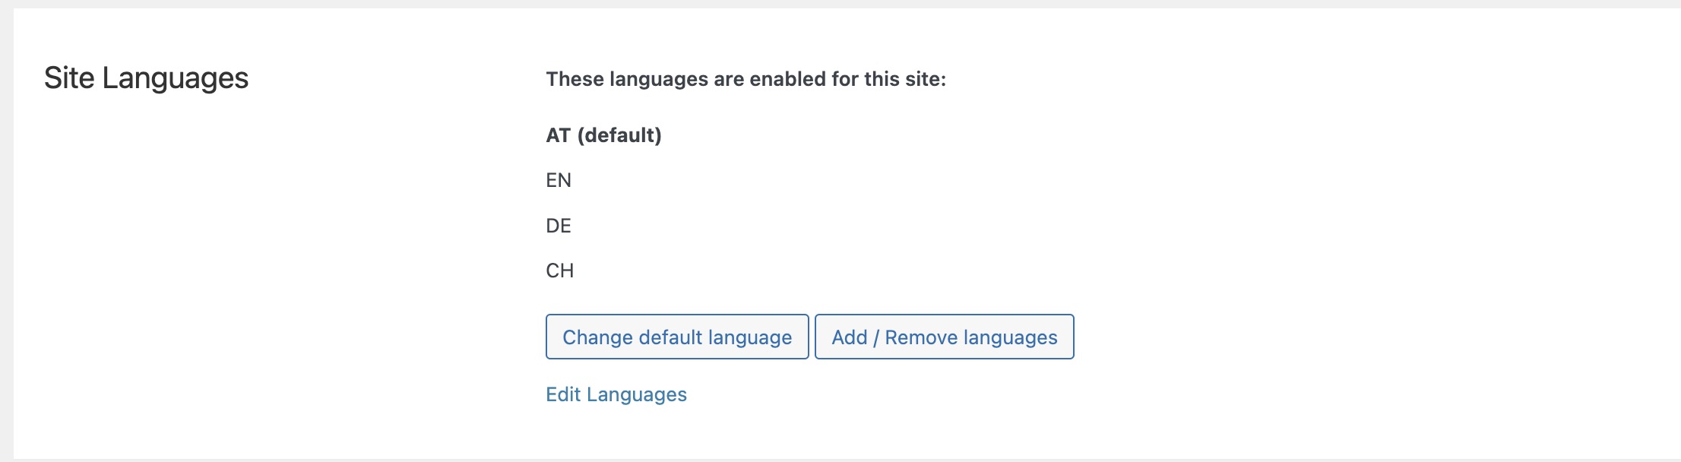This screenshot has width=1681, height=462.
Task: Switch the default away from AT
Action: point(677,337)
